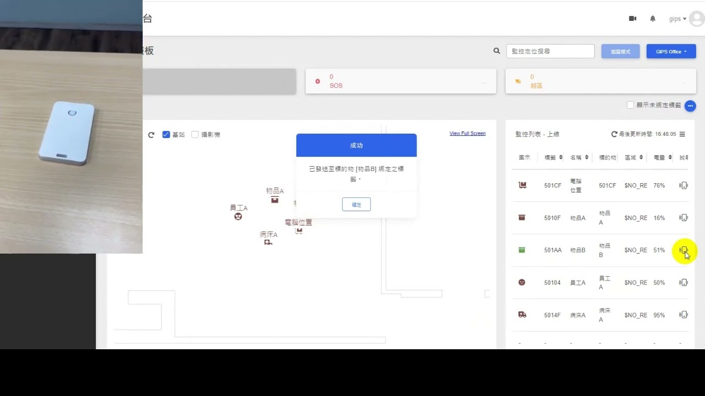This screenshot has width=705, height=396.
Task: Focus the 監控定位搜尋 search field
Action: point(550,51)
